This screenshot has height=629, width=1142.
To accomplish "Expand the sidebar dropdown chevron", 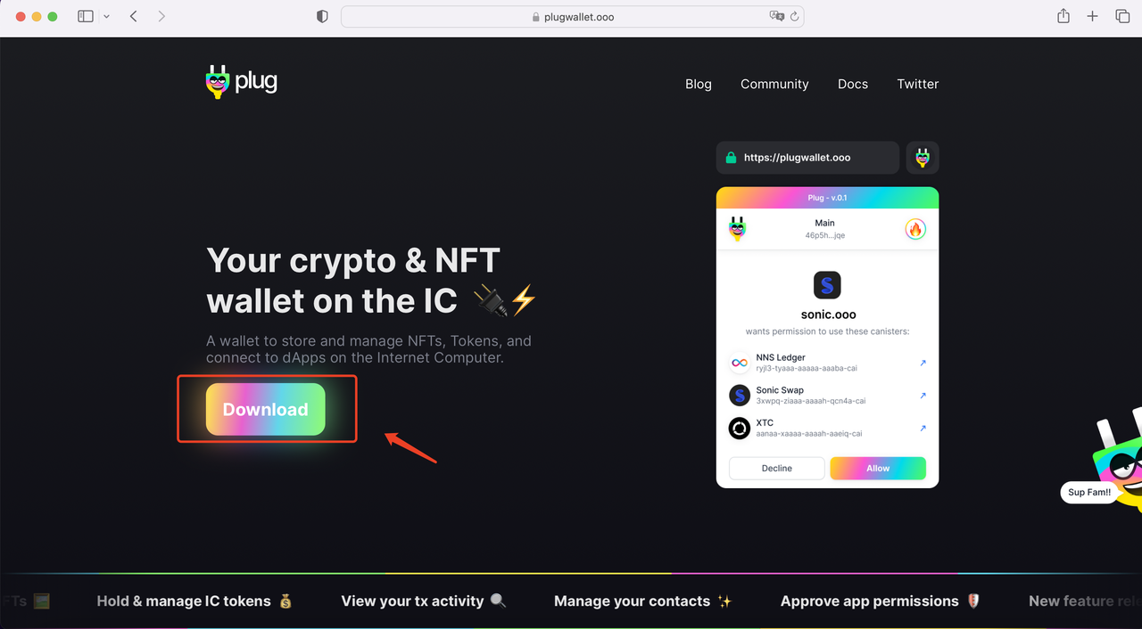I will click(107, 16).
